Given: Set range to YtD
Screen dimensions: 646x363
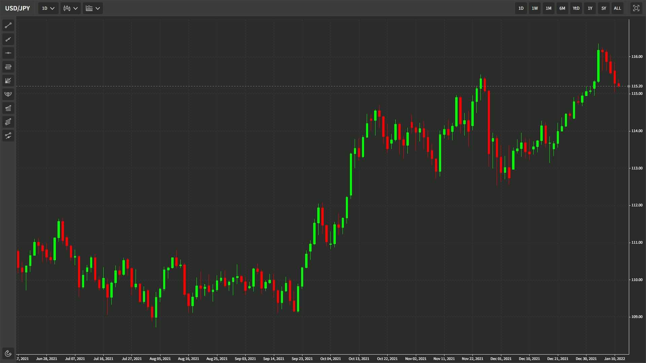Looking at the screenshot, I should coord(576,8).
